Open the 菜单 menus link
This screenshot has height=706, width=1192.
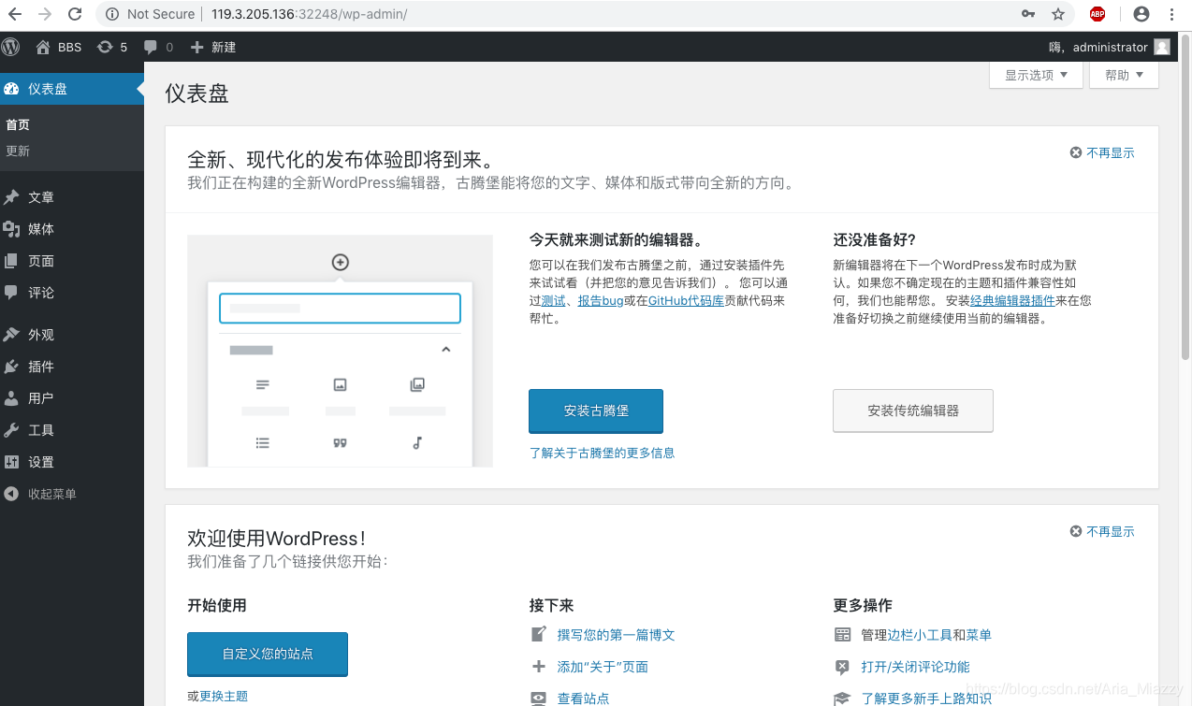979,635
